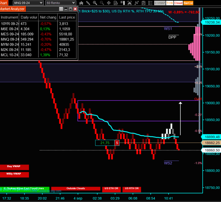Toggle the D VWAP button

coord(160,3)
